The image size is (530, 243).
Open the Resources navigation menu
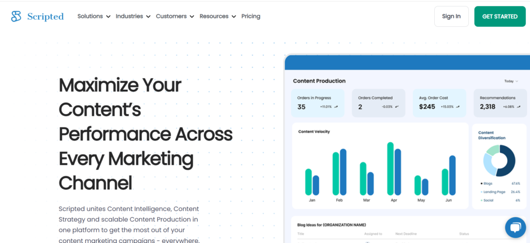217,17
